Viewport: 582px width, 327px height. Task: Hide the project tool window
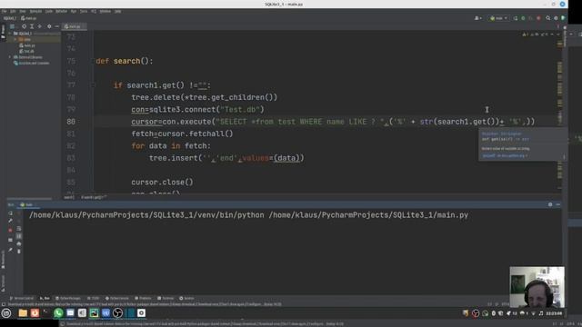pyautogui.click(x=56, y=26)
